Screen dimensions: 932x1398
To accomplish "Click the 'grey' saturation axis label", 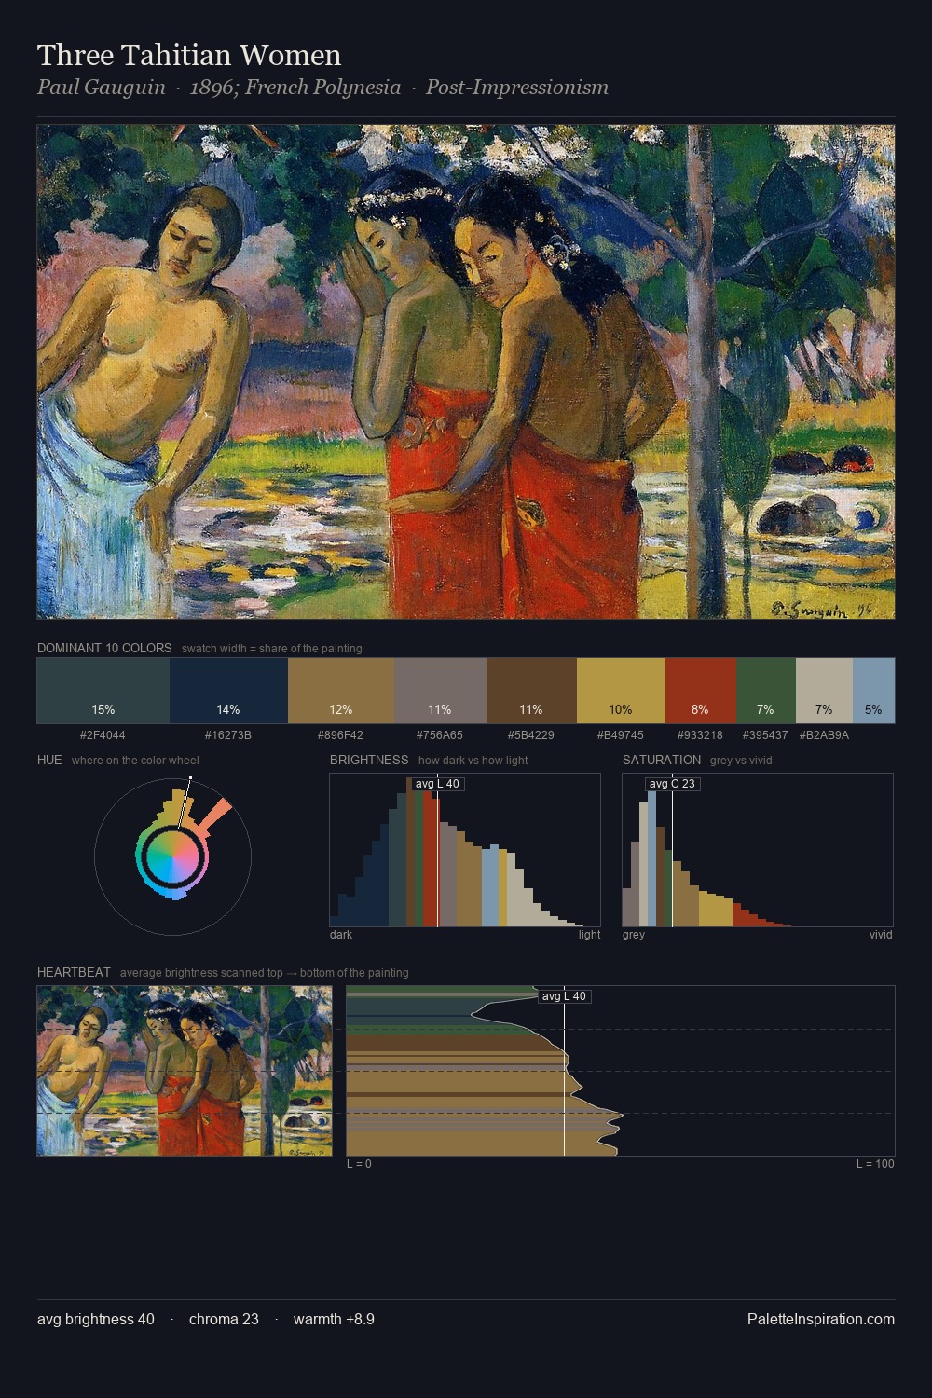I will click(634, 935).
